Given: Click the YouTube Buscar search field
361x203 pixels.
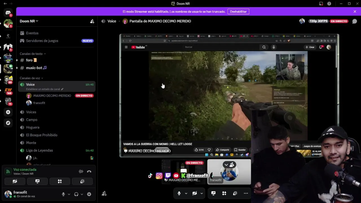Looking at the screenshot, I should (x=221, y=47).
